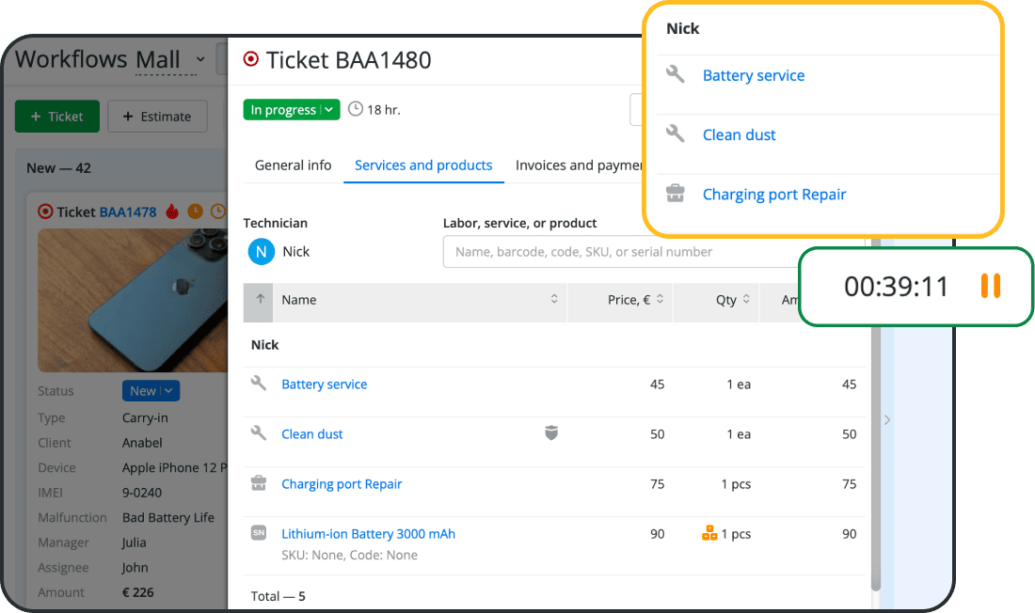
Task: Expand the side panel with the right chevron
Action: (x=886, y=420)
